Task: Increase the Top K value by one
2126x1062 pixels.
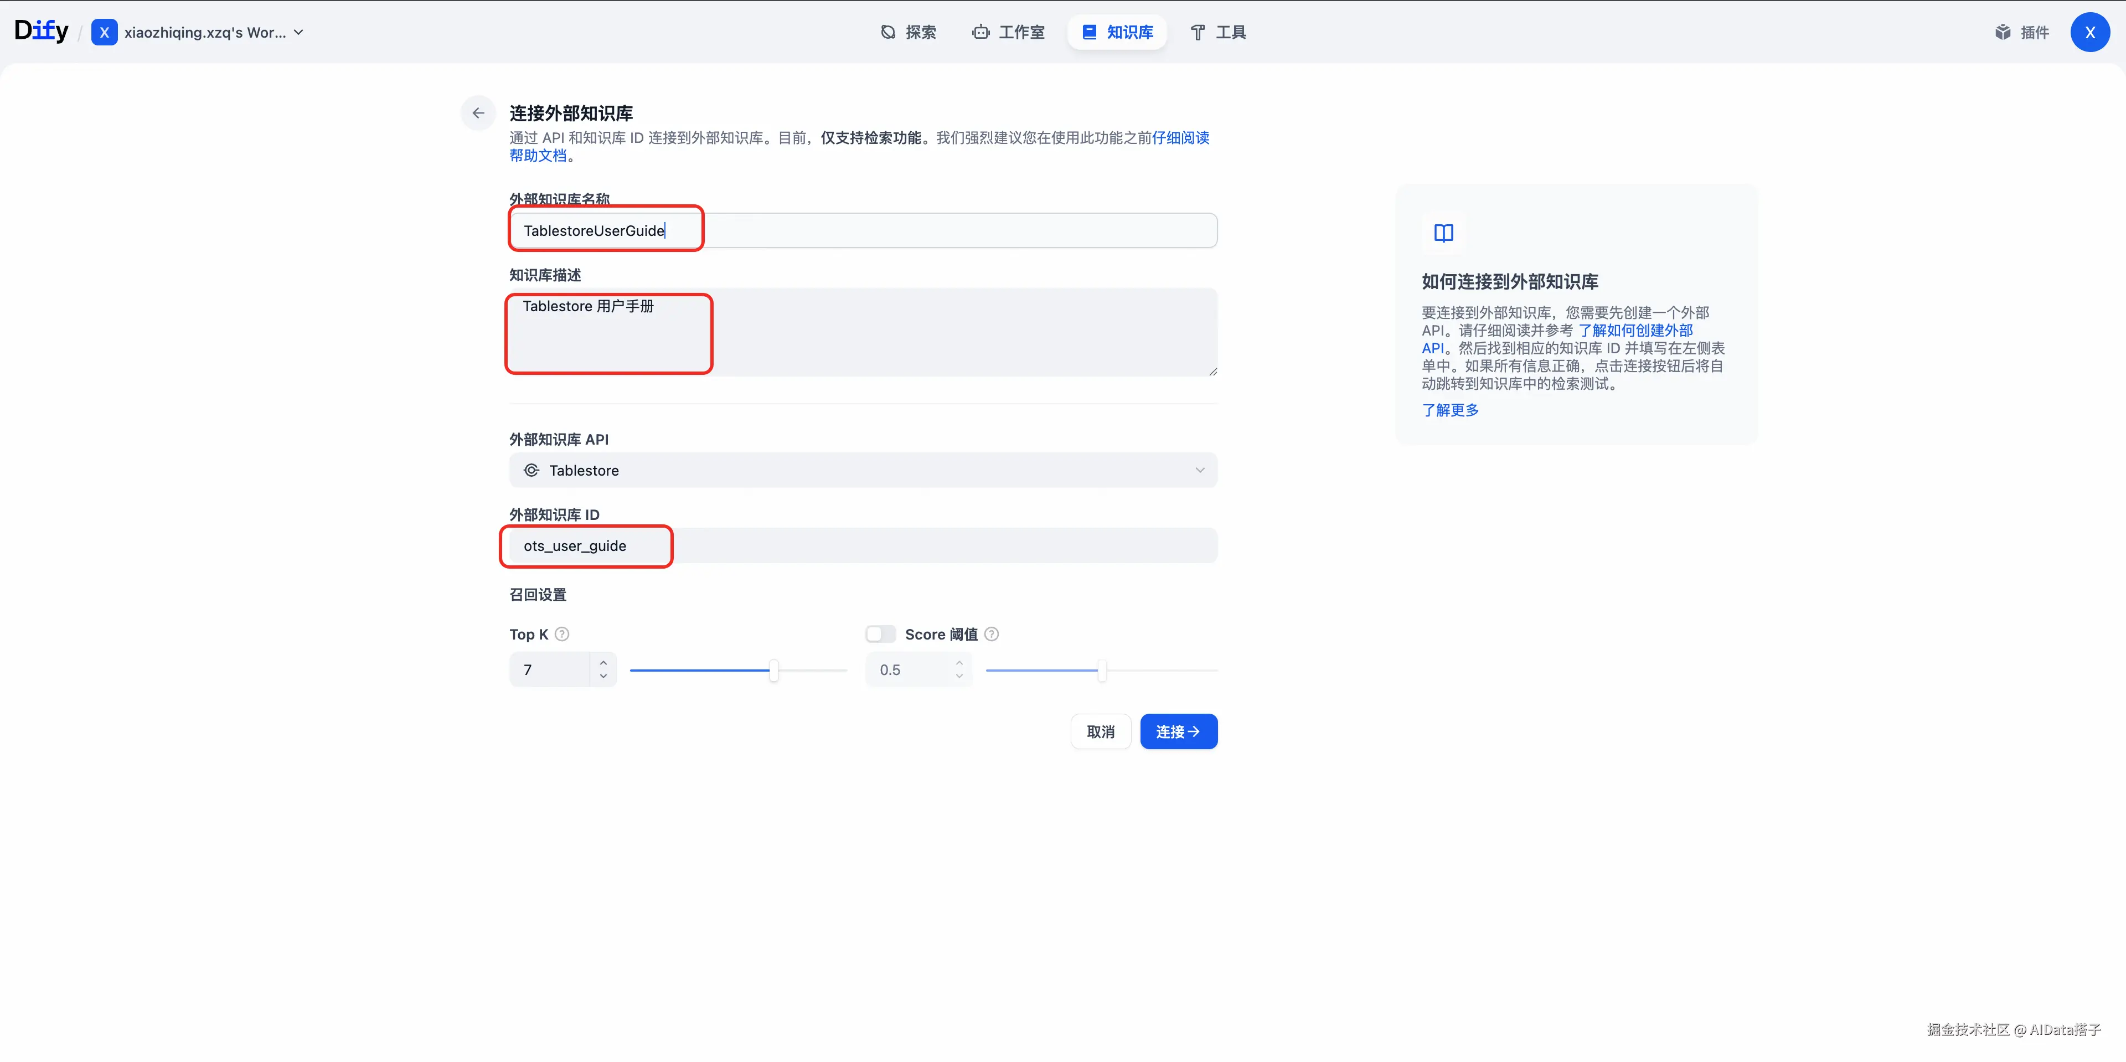Action: [x=603, y=663]
